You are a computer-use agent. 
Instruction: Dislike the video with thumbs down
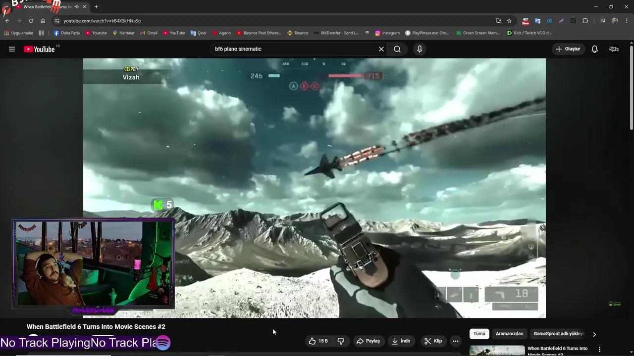click(341, 341)
